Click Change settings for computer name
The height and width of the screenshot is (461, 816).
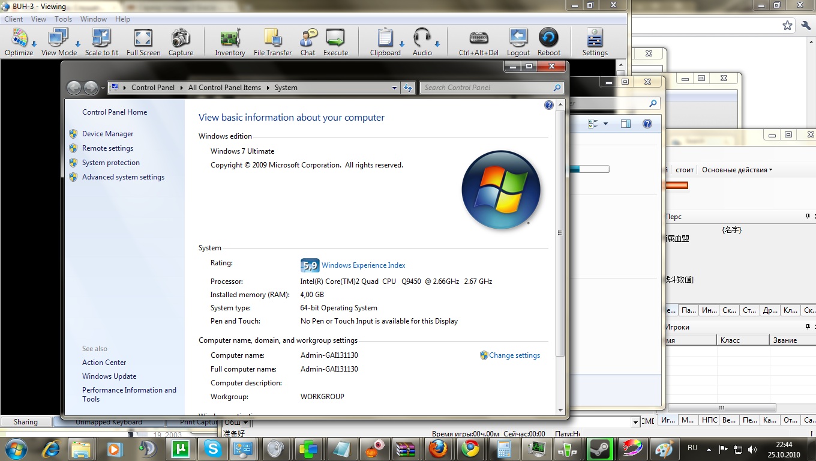pyautogui.click(x=514, y=355)
